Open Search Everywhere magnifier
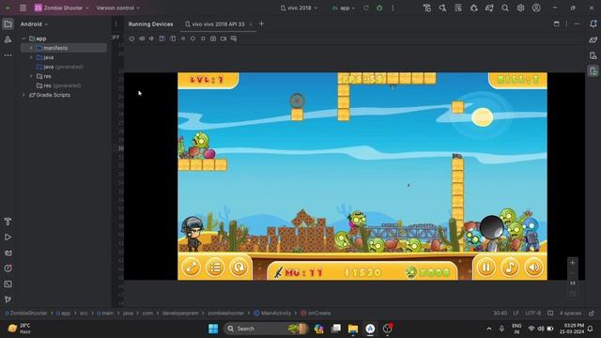 (505, 8)
